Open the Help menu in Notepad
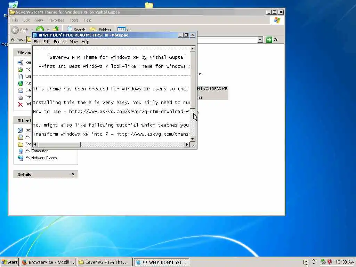The width and height of the screenshot is (356, 267). click(86, 42)
